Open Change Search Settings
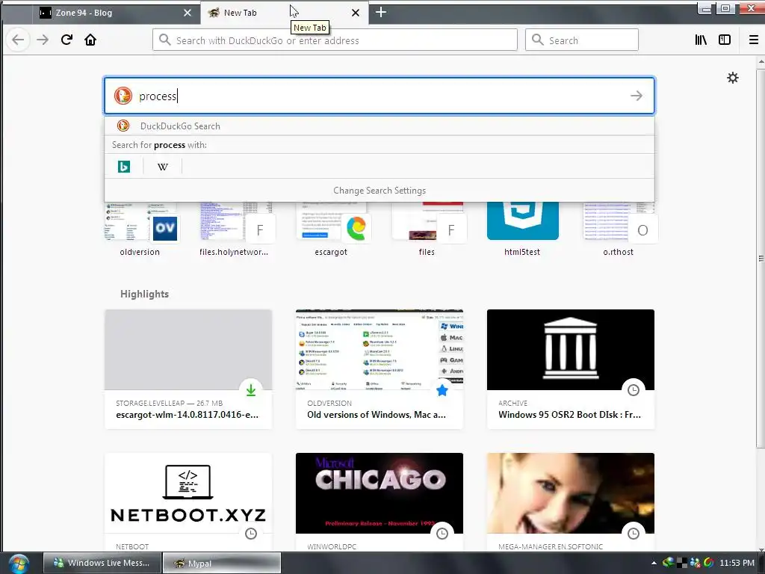 pyautogui.click(x=379, y=191)
